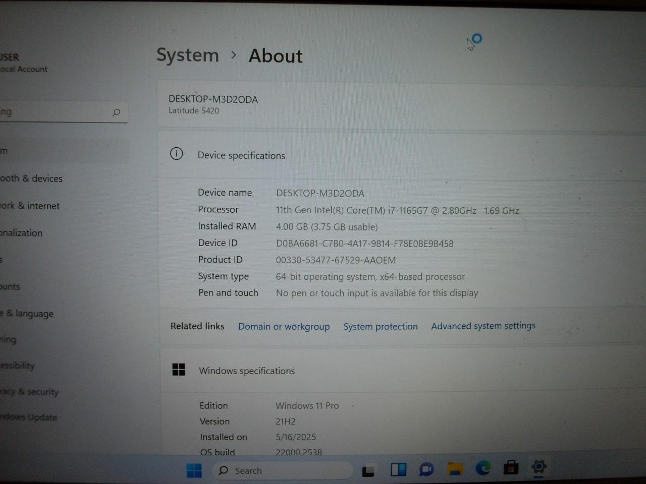Open Advanced system settings link
Image resolution: width=646 pixels, height=484 pixels.
(483, 326)
